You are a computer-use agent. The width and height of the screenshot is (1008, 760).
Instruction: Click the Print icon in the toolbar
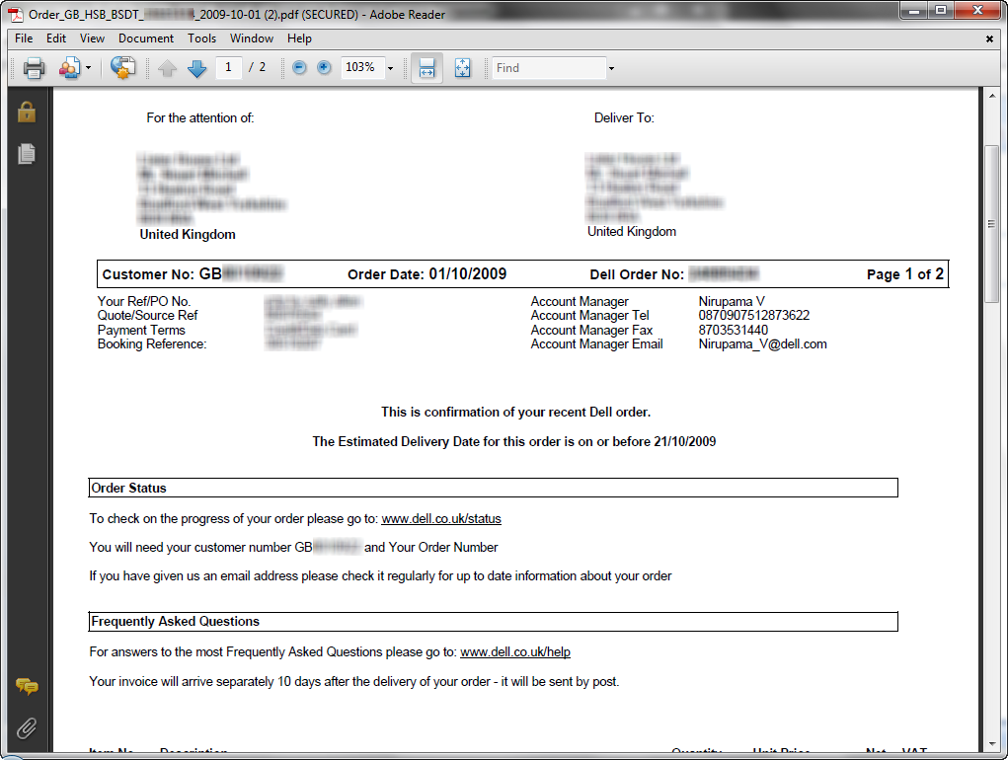(35, 67)
